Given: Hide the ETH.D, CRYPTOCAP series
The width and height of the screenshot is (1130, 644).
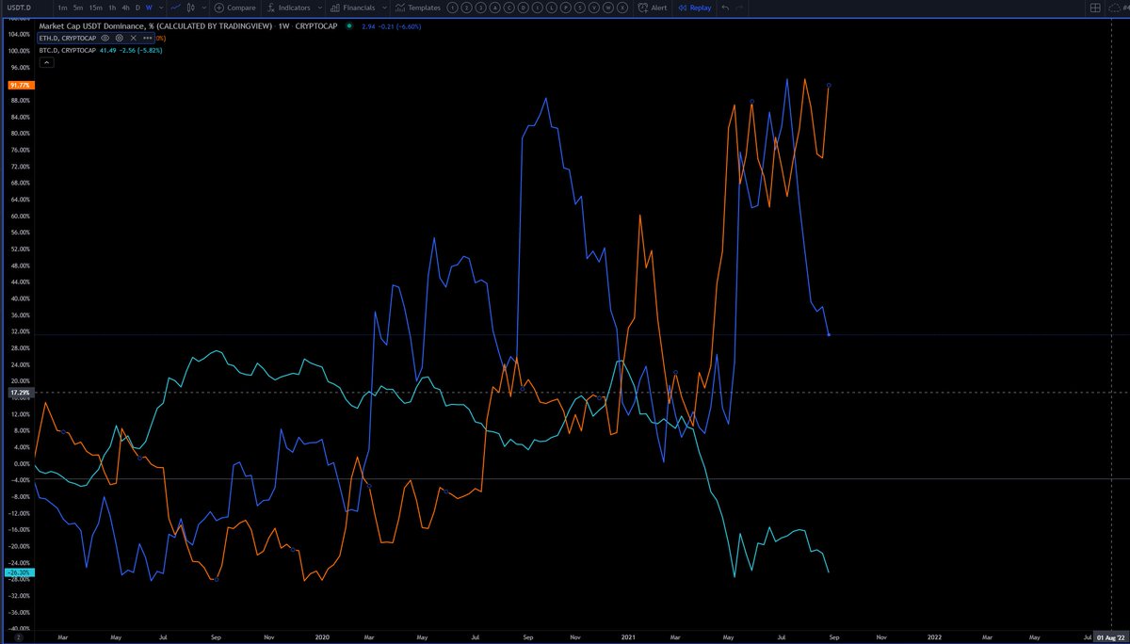Looking at the screenshot, I should (x=104, y=39).
